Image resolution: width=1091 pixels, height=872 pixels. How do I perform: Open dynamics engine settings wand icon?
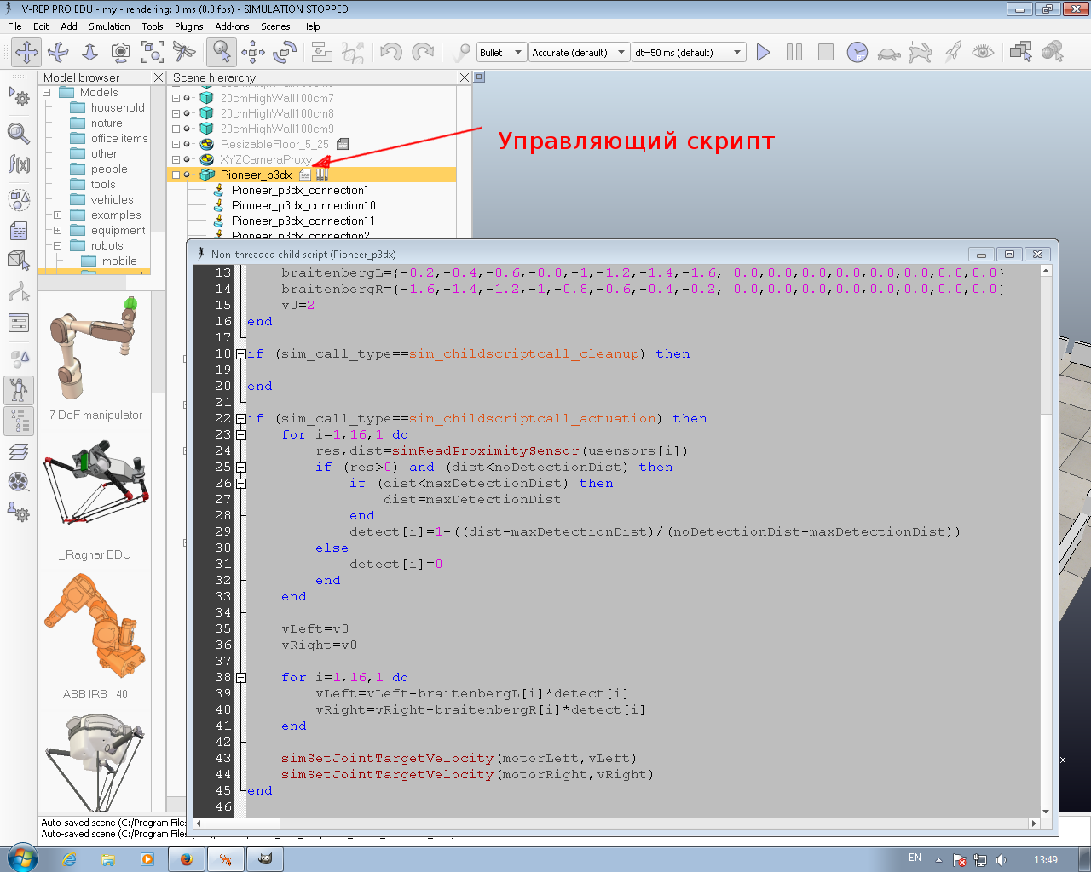coord(461,52)
